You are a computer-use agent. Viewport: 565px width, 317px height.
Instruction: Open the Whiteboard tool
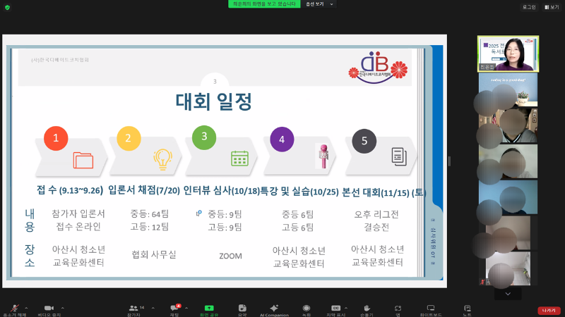(x=431, y=309)
